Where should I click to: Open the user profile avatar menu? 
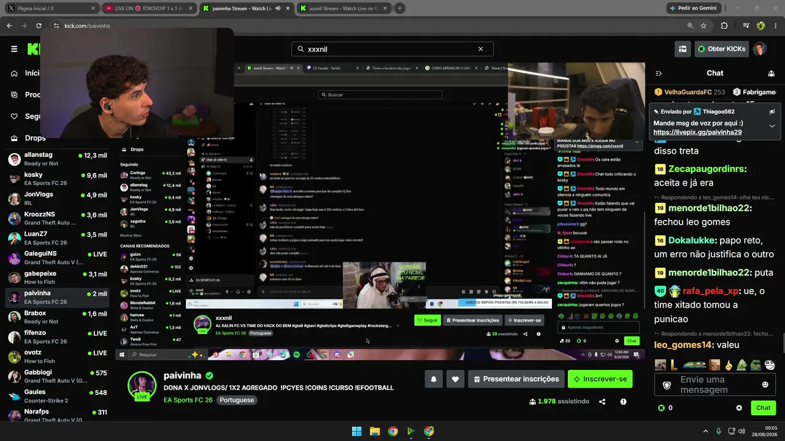[x=760, y=49]
